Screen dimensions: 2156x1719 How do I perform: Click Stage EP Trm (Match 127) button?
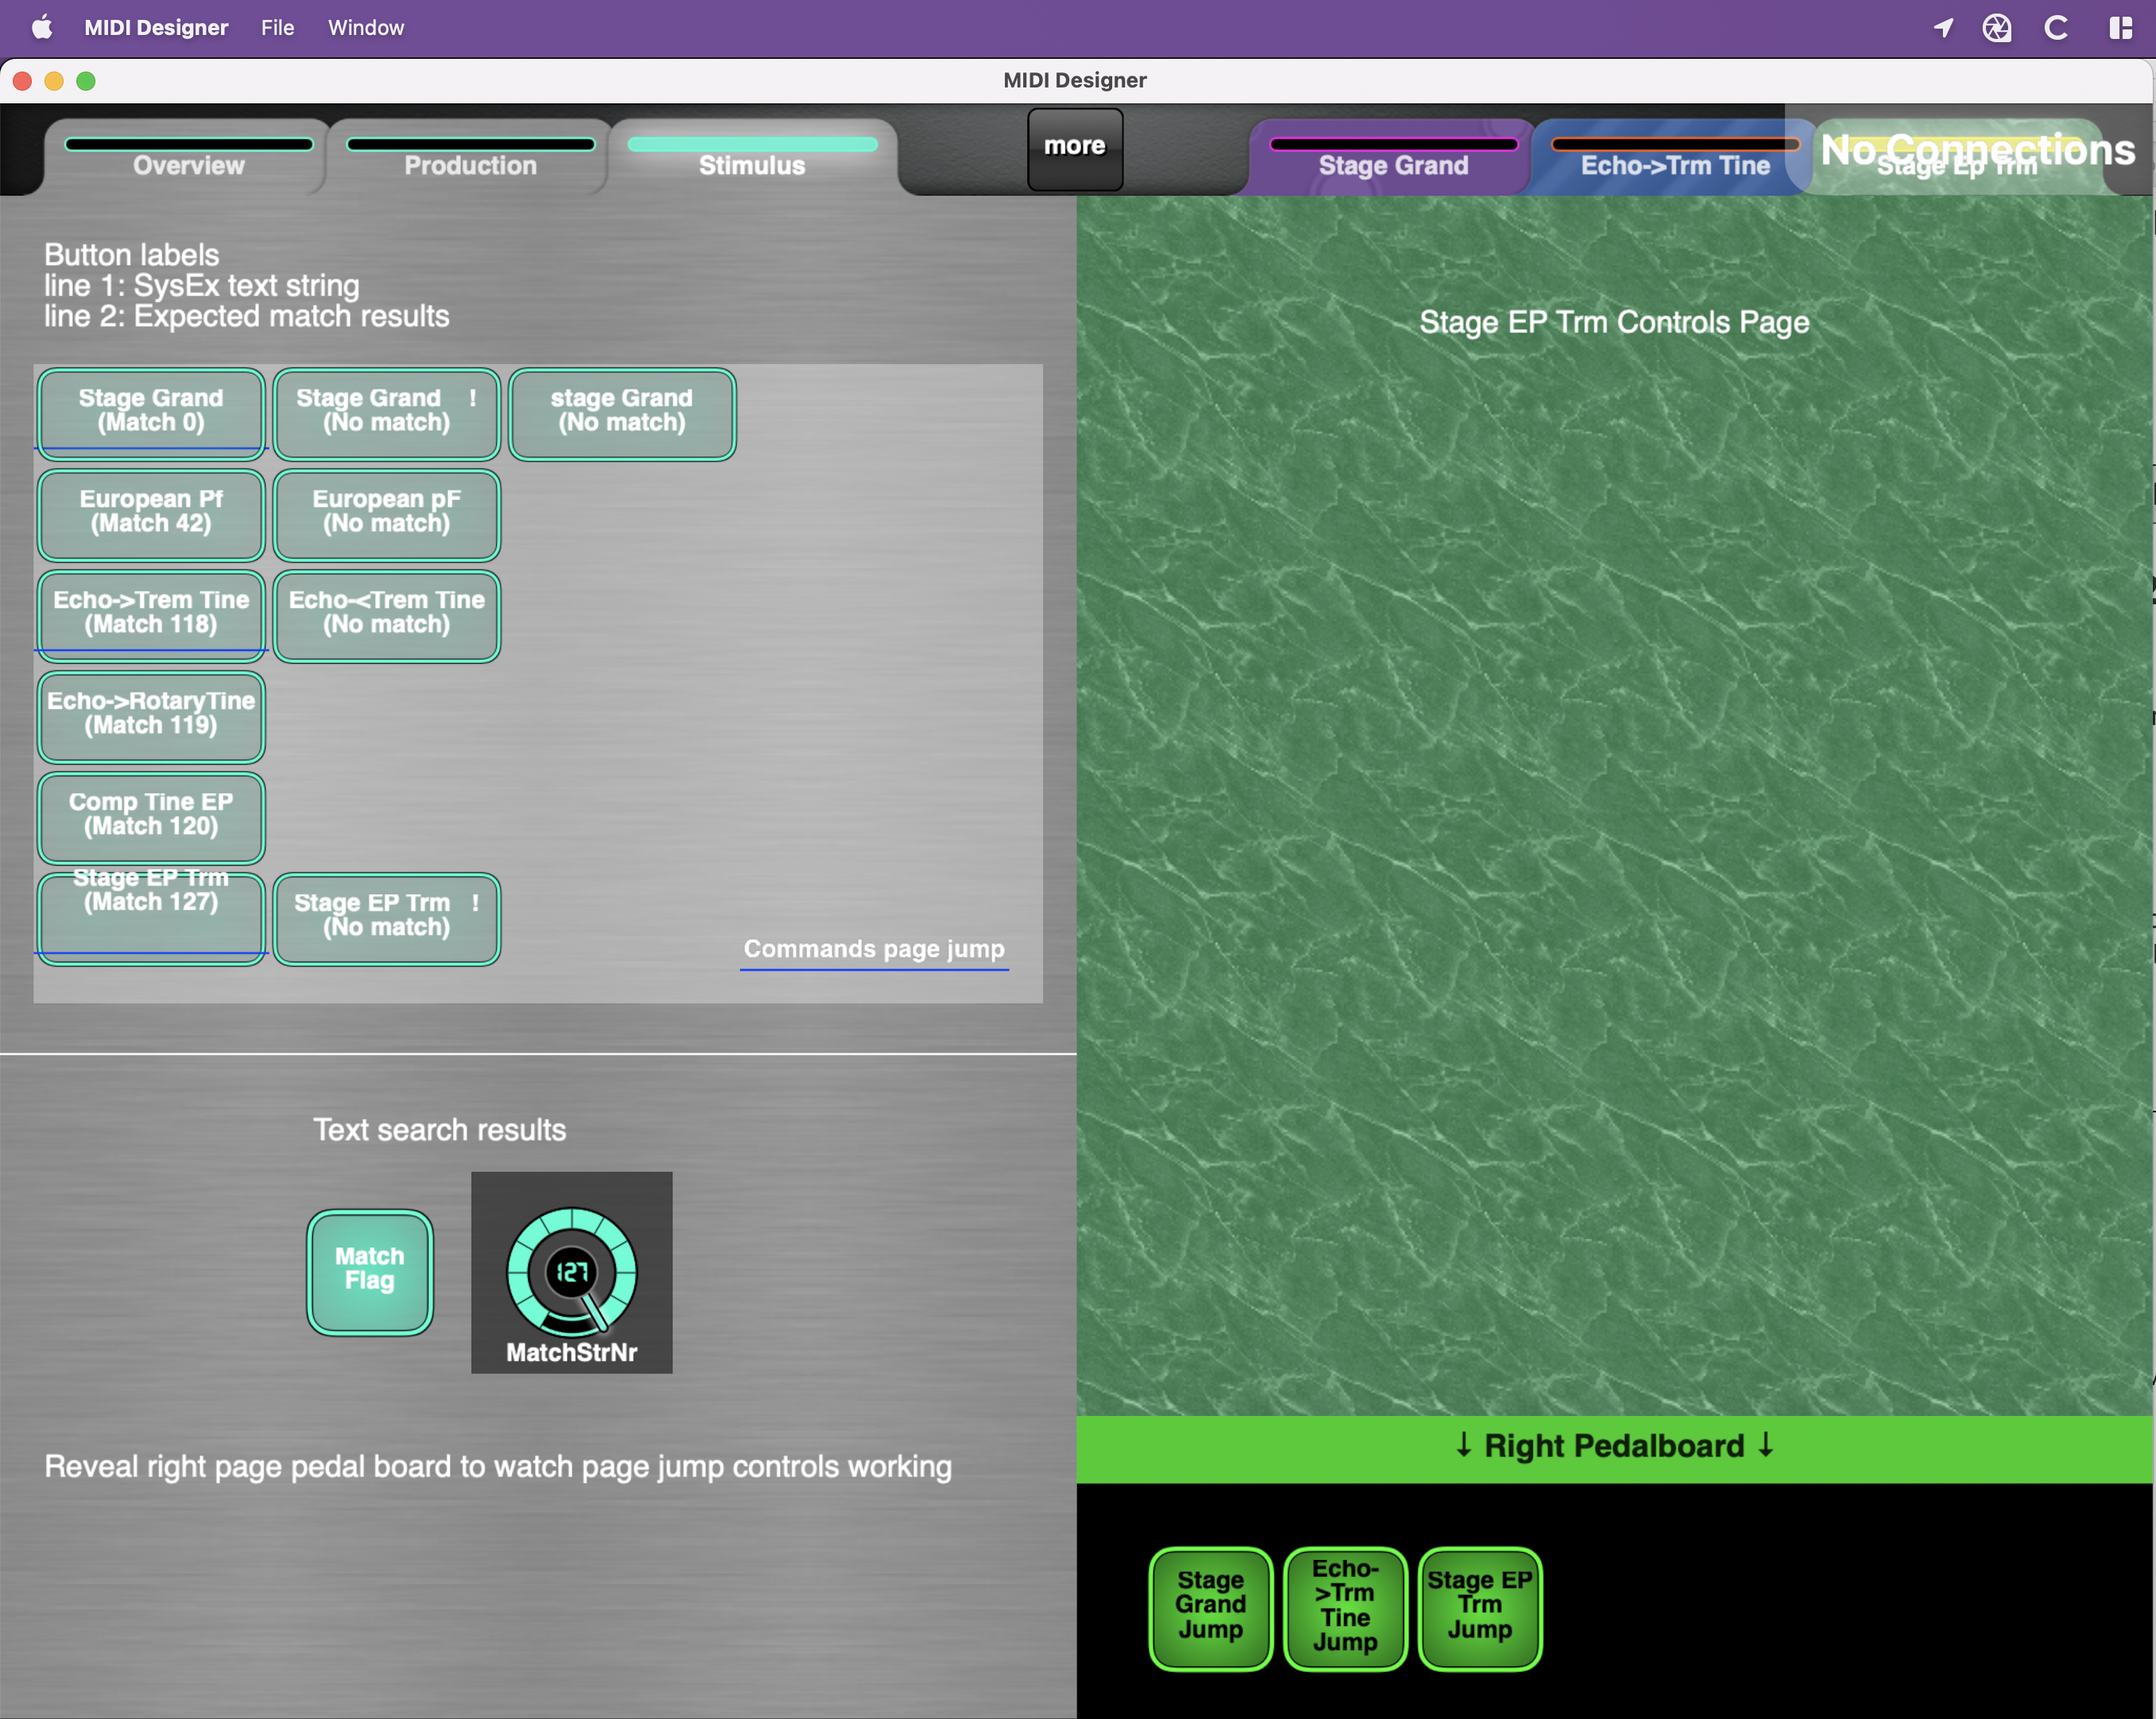coord(151,918)
